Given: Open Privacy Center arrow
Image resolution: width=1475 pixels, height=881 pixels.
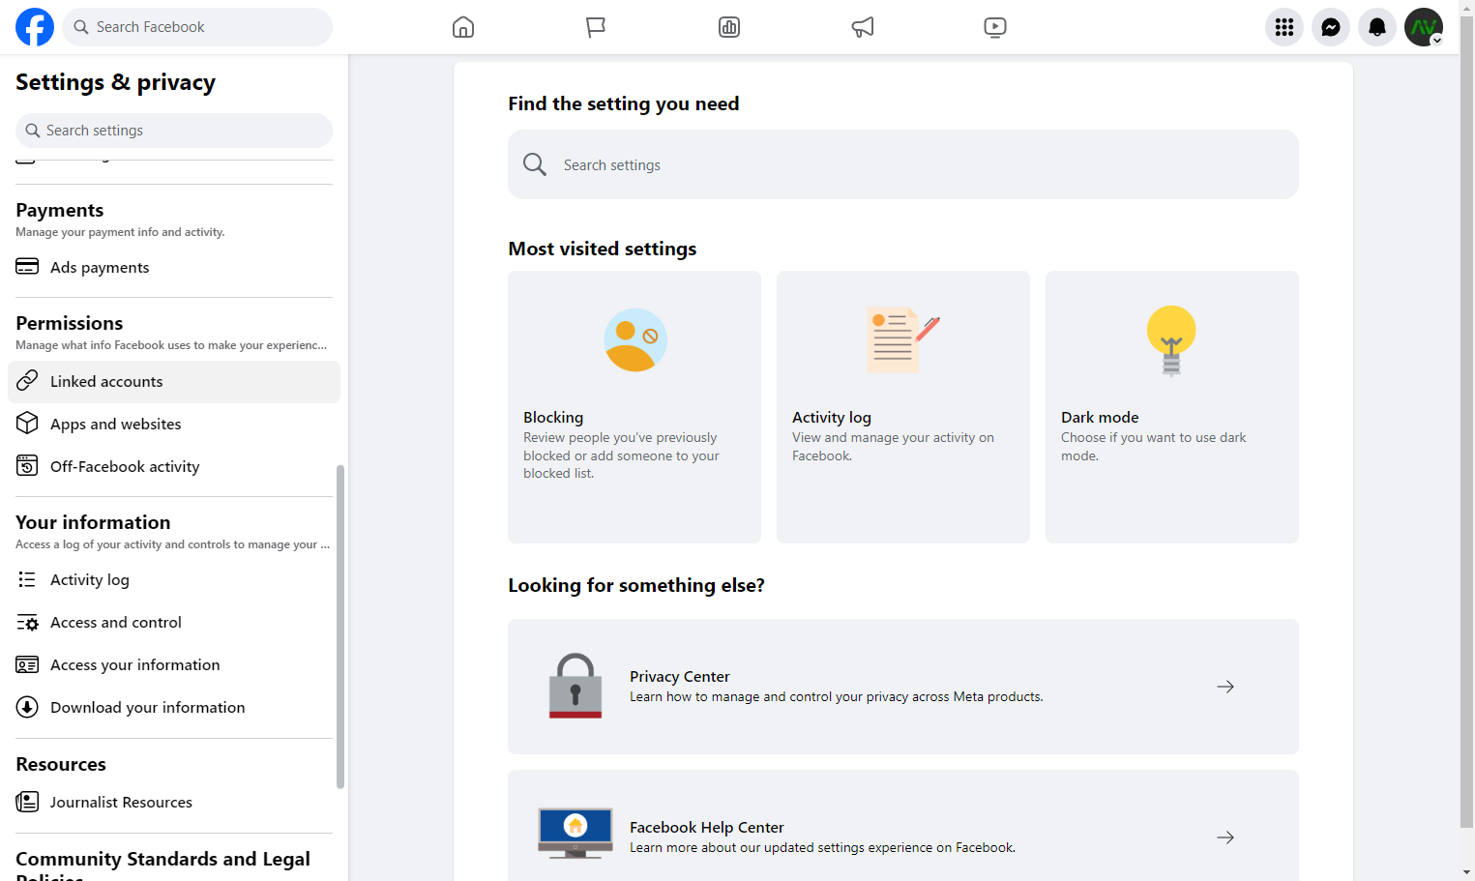Looking at the screenshot, I should tap(1225, 687).
